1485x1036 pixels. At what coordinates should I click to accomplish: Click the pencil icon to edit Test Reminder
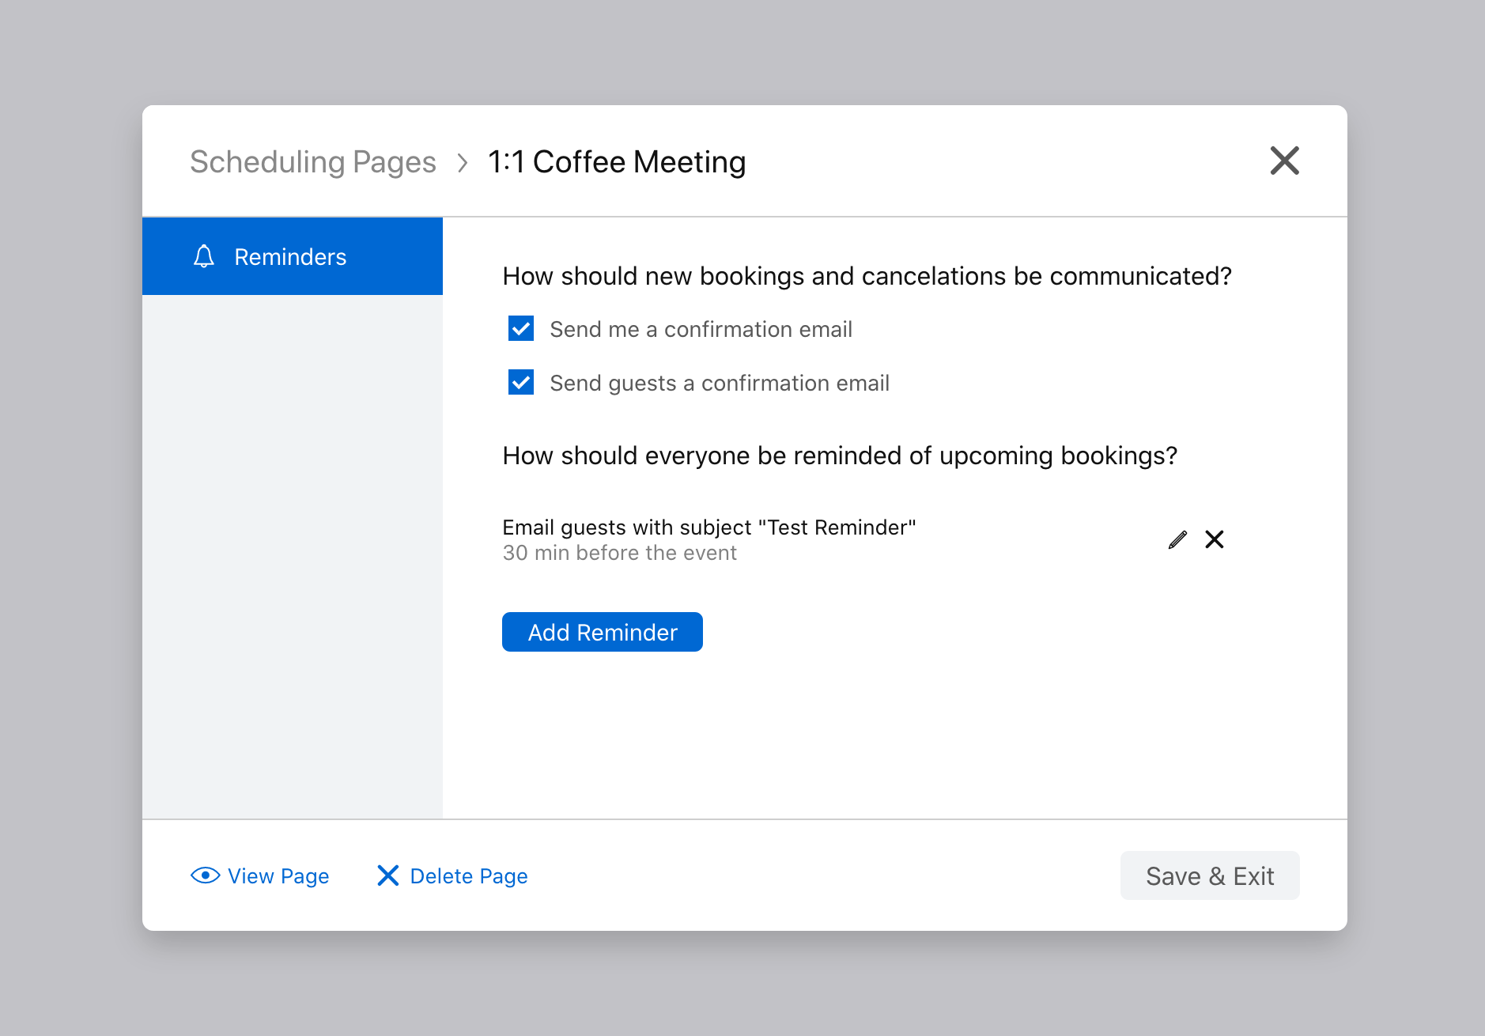1177,539
